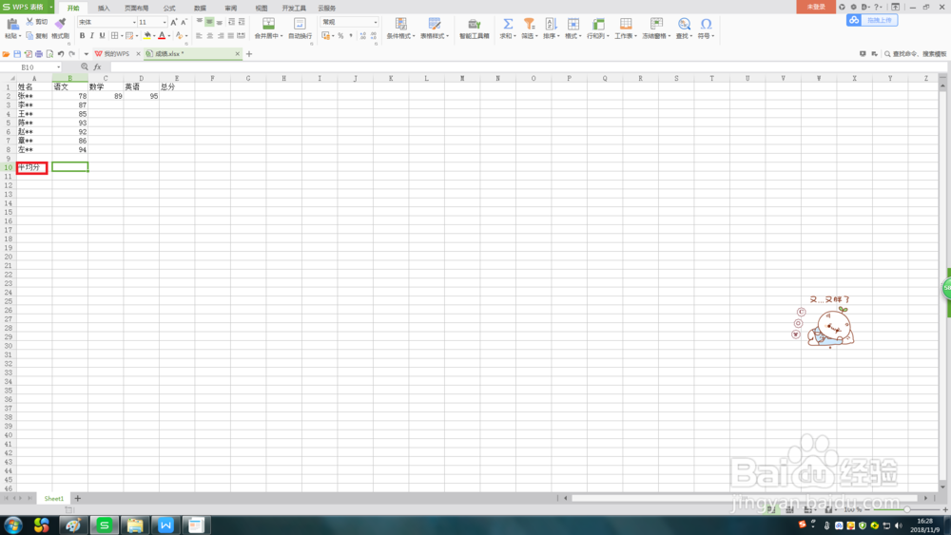Apply the red font color swatch
951x535 pixels.
click(162, 36)
